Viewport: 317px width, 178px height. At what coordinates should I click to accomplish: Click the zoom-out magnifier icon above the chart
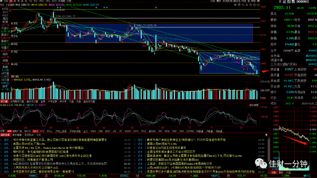point(258,5)
